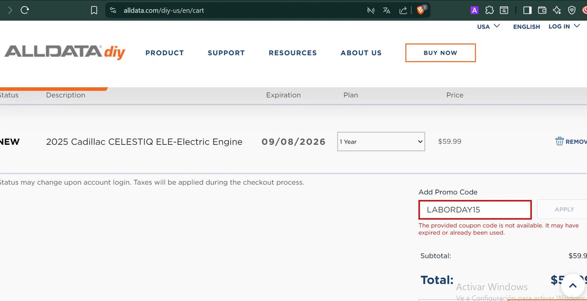The width and height of the screenshot is (587, 301).
Task: Click the trash icon to remove the item
Action: tap(560, 141)
